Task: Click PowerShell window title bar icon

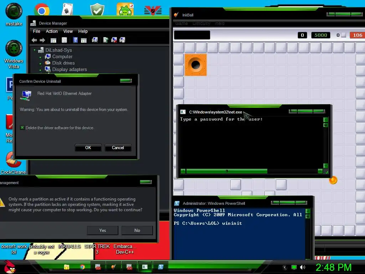Action: pyautogui.click(x=177, y=203)
